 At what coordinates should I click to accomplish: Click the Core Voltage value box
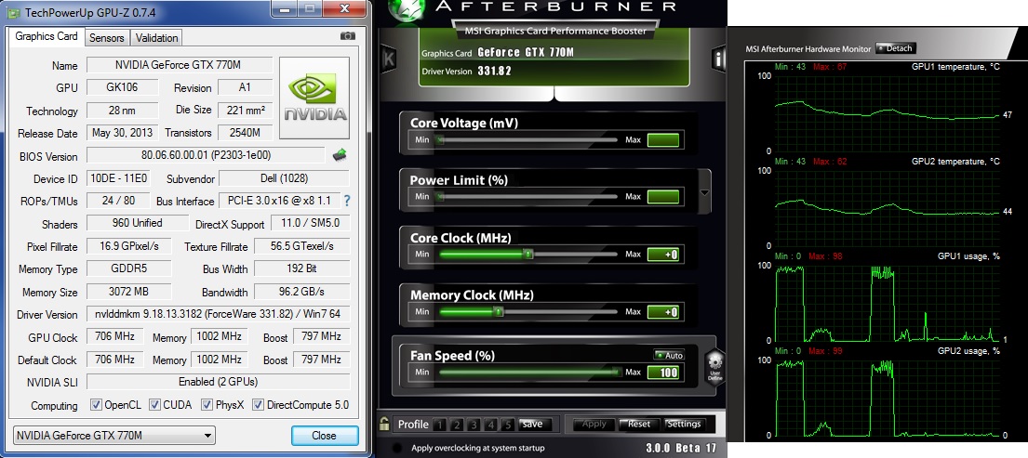[x=662, y=140]
